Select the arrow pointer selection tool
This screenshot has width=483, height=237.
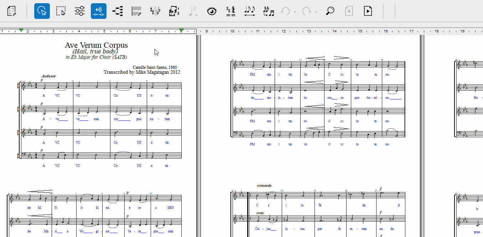[x=42, y=11]
